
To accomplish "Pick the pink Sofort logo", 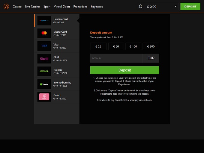I will pos(44,97).
